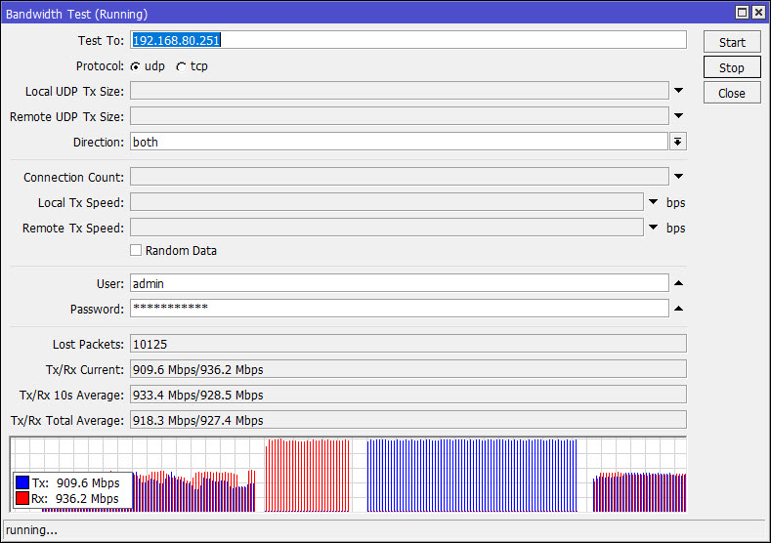Expand the Local UDP Tx Size arrow
The width and height of the screenshot is (771, 543).
pos(678,91)
